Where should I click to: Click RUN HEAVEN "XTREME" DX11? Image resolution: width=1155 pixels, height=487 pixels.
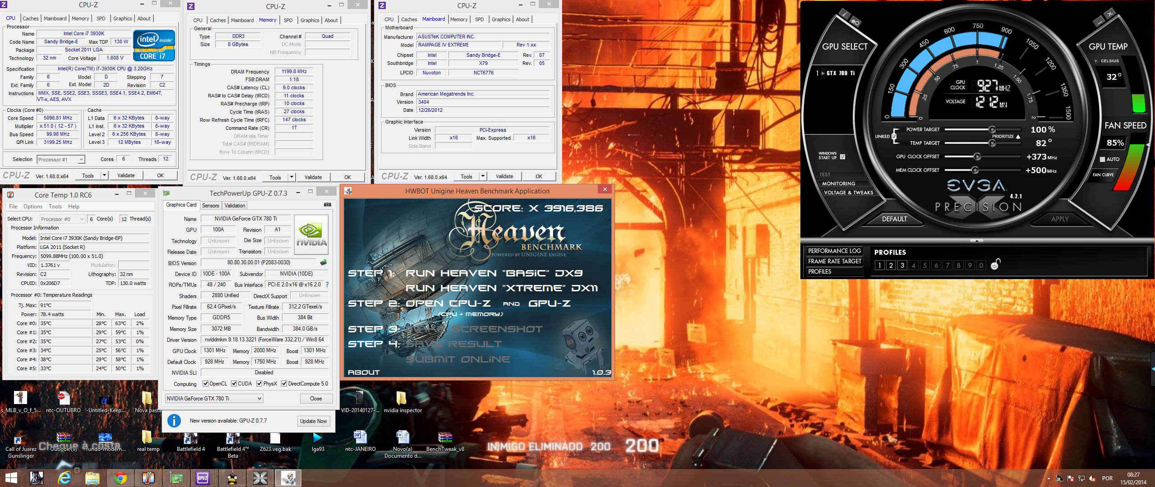[x=502, y=288]
